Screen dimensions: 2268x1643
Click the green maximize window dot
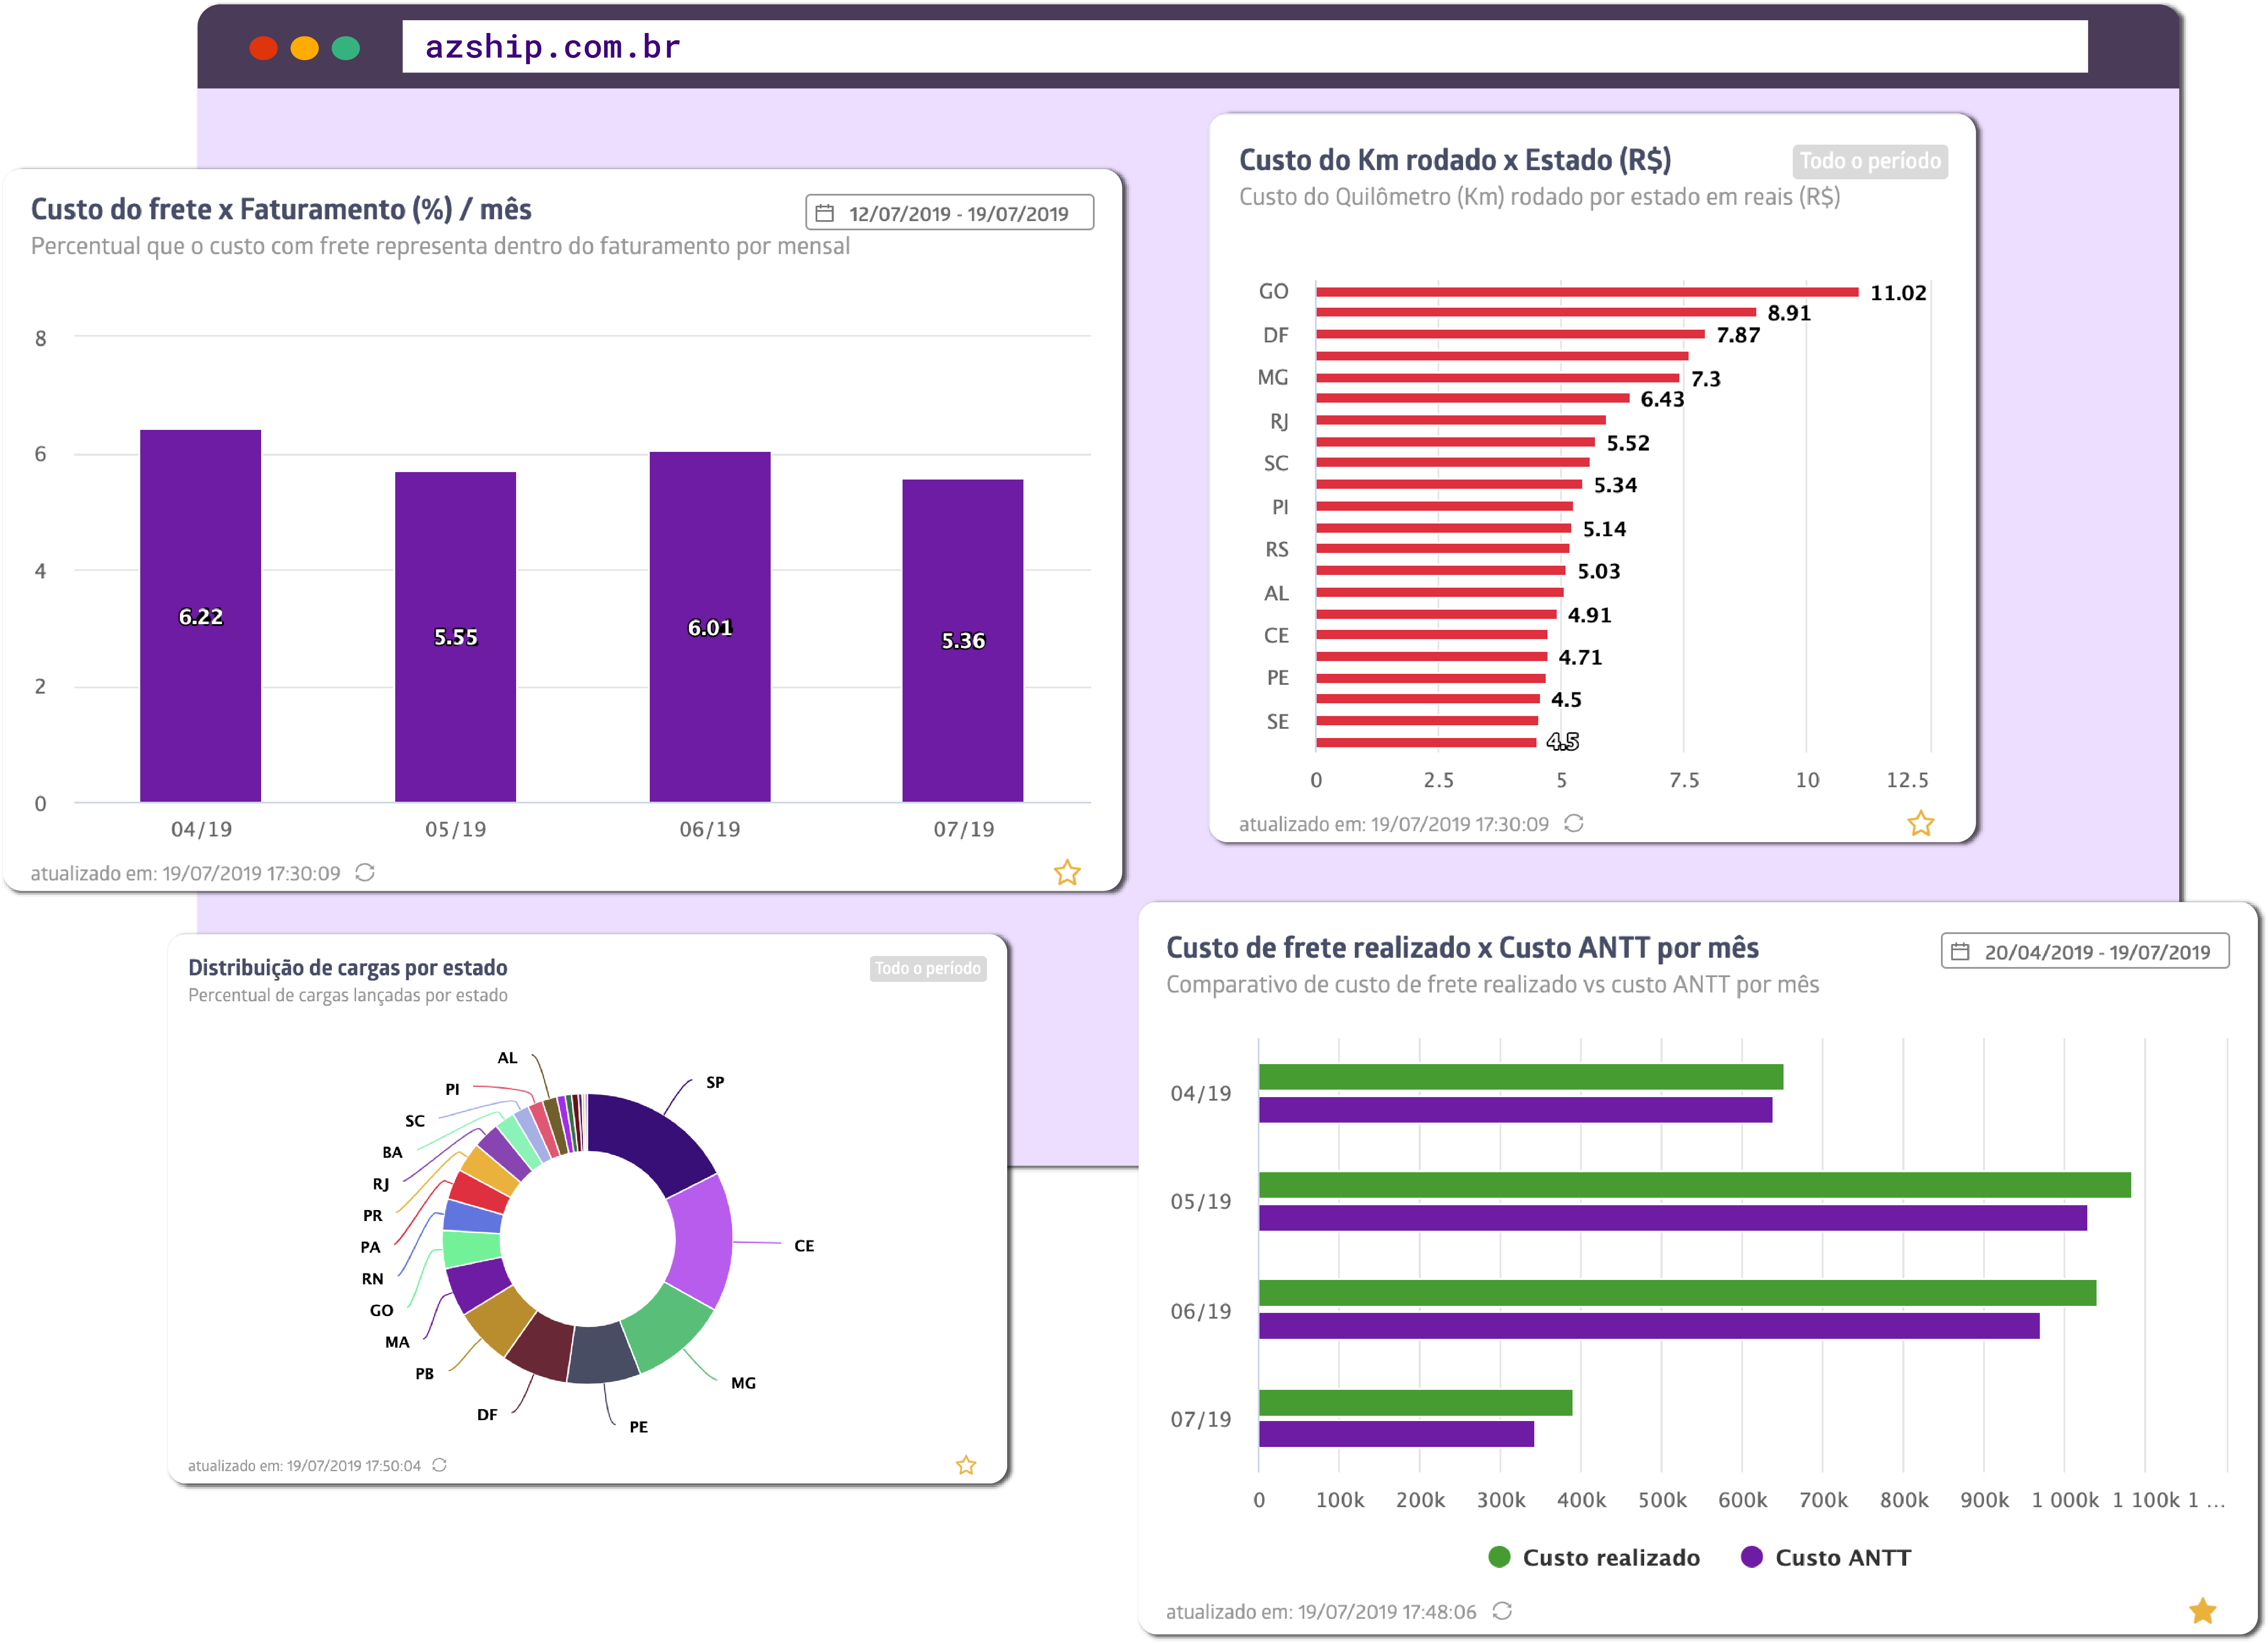345,48
